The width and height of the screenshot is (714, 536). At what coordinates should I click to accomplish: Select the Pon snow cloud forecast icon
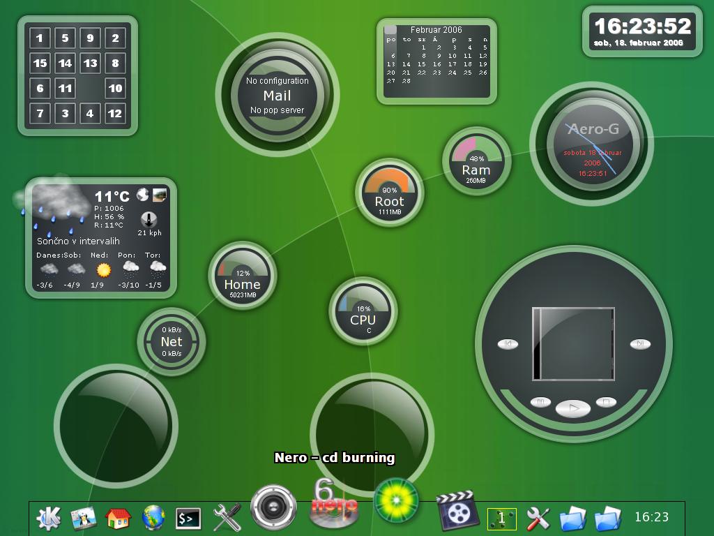click(x=130, y=269)
